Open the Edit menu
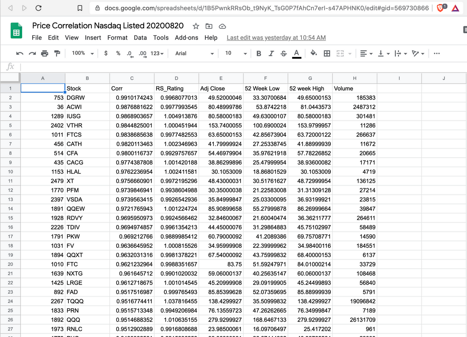 click(53, 38)
